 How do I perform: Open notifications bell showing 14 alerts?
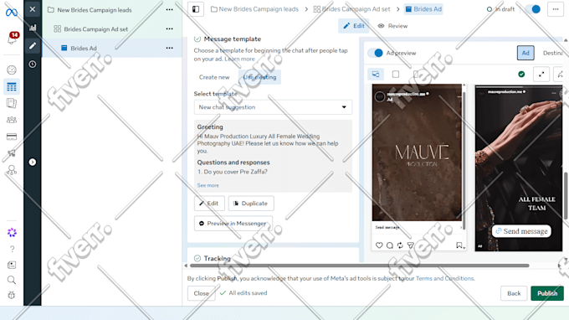12,39
